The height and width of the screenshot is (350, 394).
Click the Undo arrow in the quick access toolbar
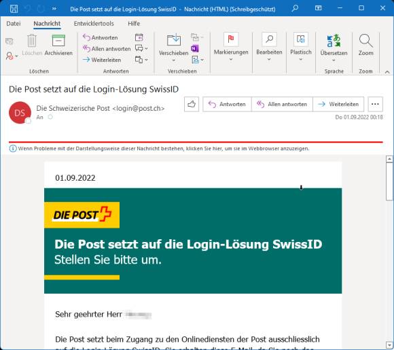[x=28, y=9]
